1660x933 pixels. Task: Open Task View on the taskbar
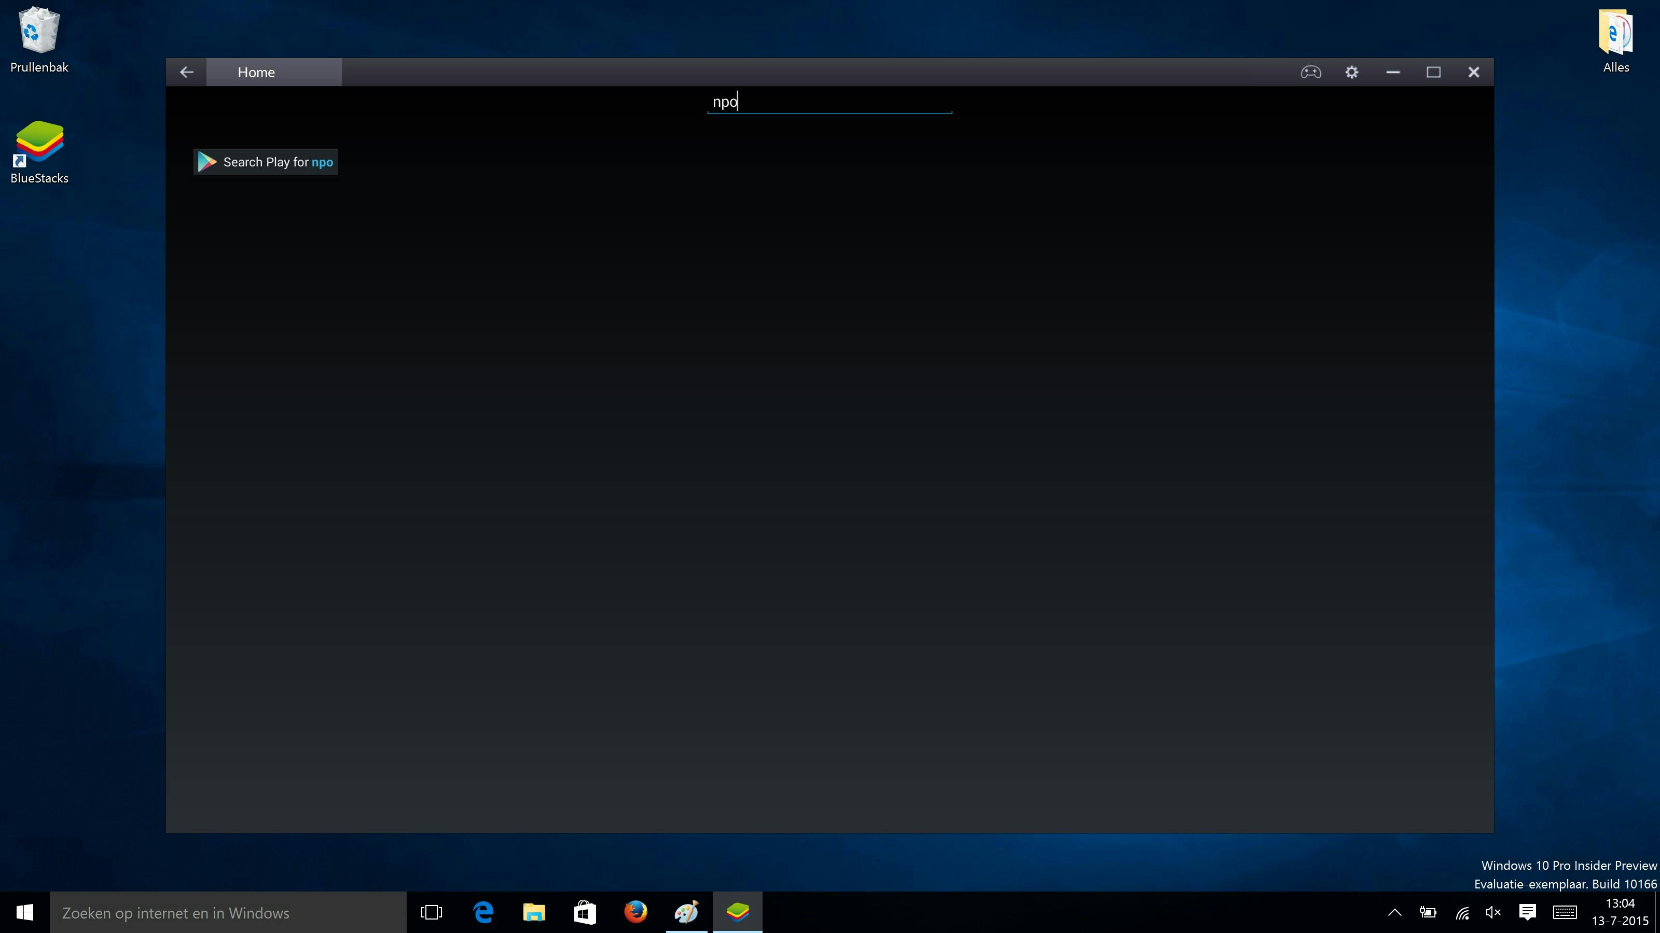click(x=431, y=912)
